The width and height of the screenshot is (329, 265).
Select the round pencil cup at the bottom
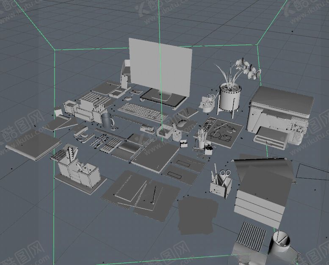(281, 243)
